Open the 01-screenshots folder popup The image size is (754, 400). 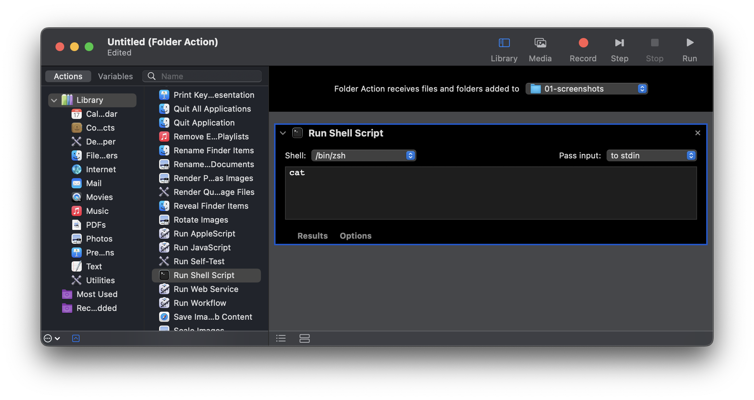point(586,89)
